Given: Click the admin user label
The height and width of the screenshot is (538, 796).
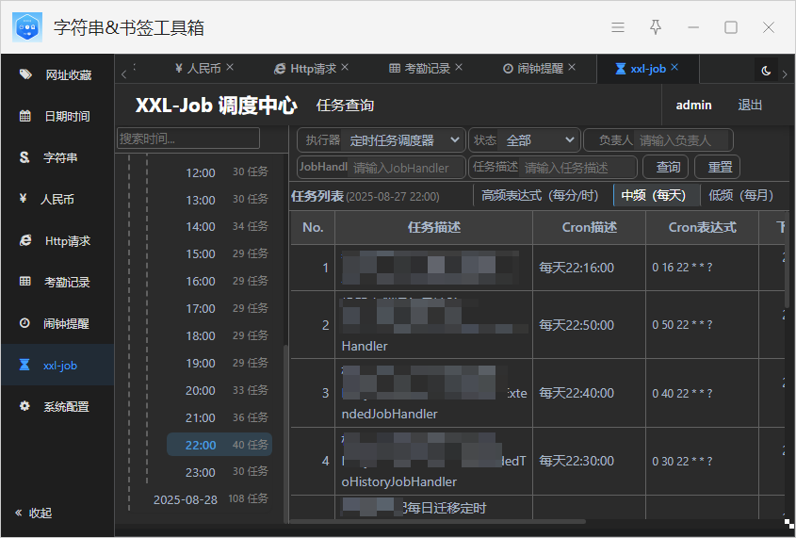Looking at the screenshot, I should point(693,106).
